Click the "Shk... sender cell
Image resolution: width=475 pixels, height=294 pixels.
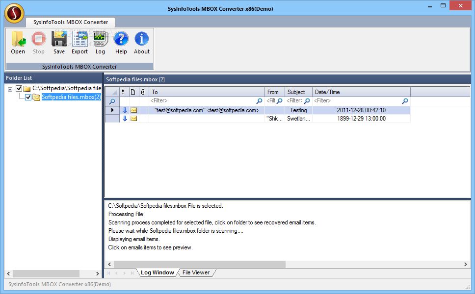click(275, 119)
